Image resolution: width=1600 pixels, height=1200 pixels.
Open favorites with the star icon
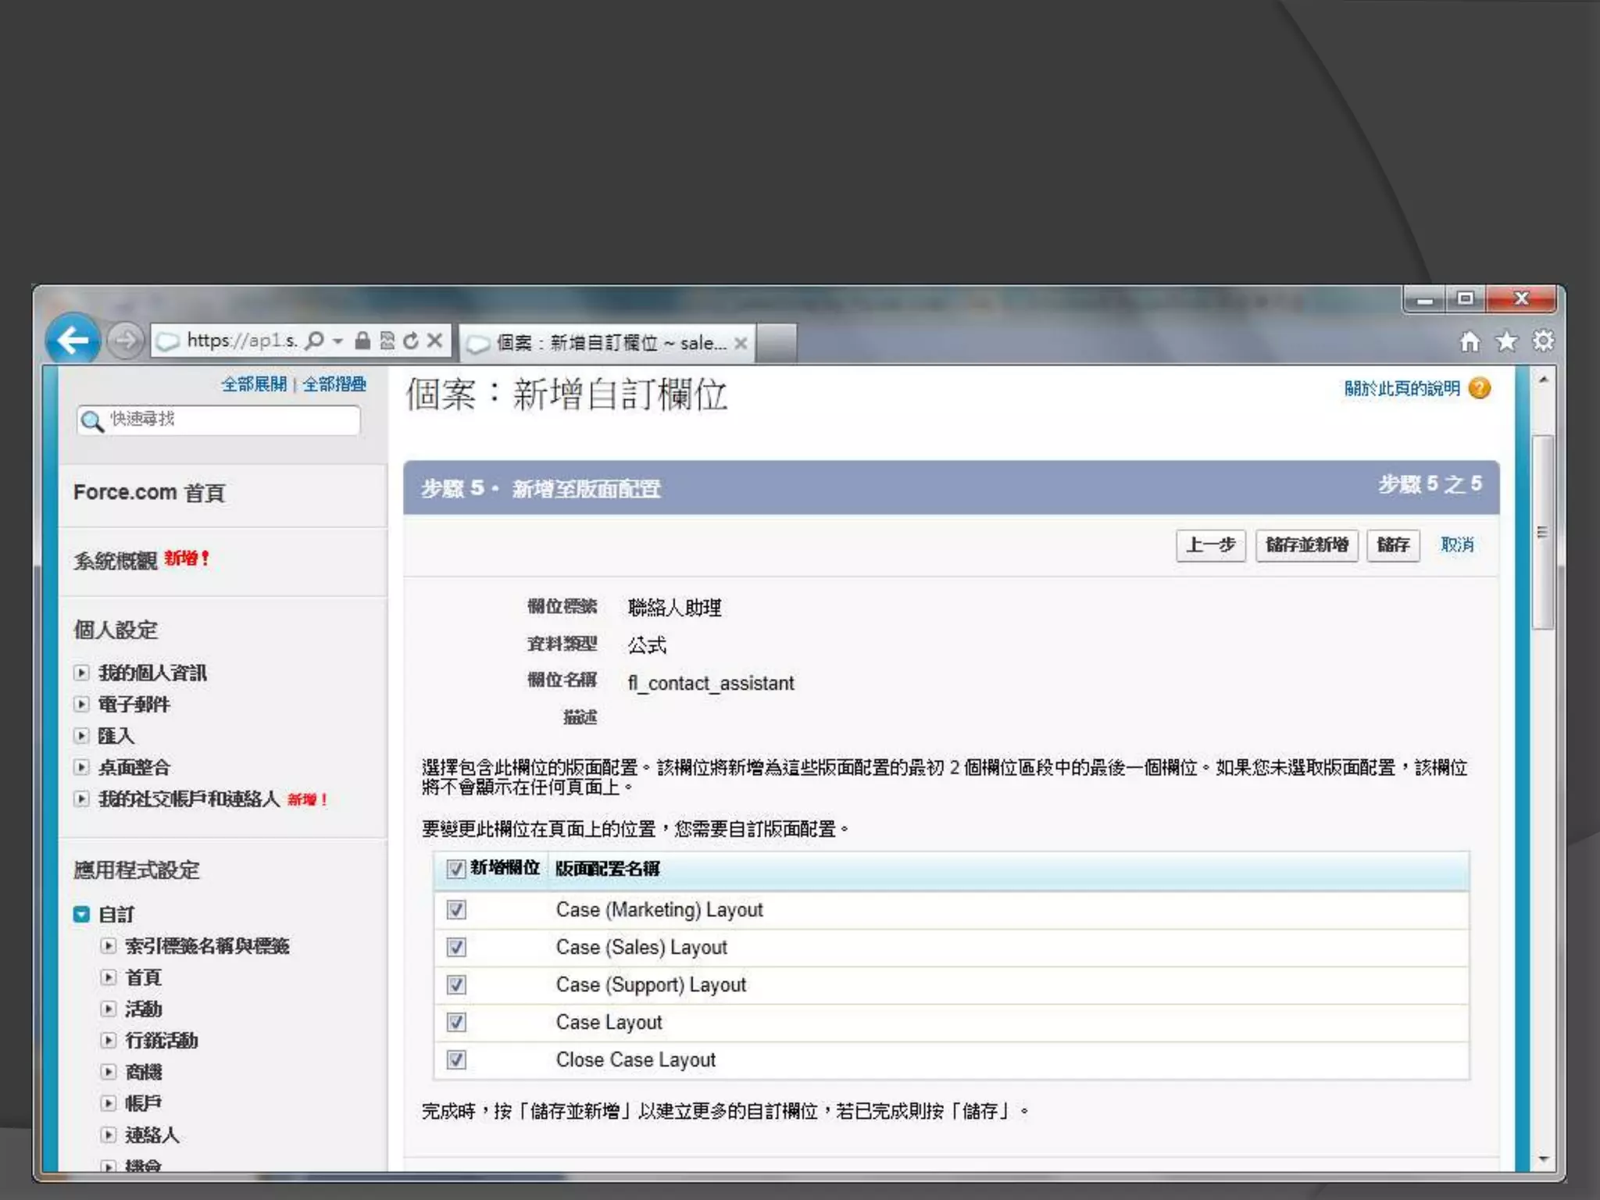[x=1506, y=341]
